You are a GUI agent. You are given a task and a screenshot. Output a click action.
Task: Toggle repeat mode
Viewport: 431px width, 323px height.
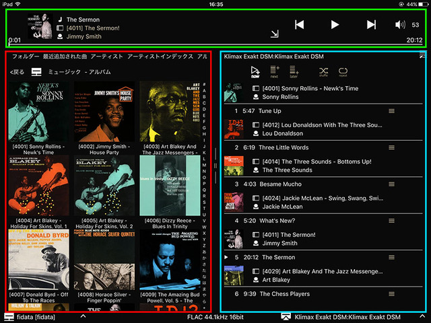[x=343, y=71]
